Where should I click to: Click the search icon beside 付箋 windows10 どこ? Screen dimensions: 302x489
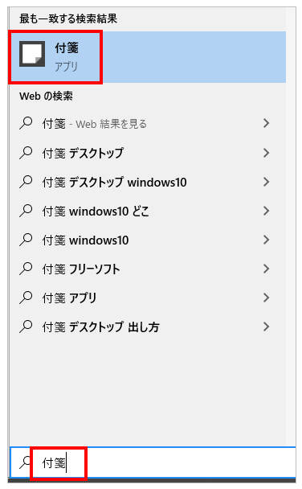tap(26, 211)
